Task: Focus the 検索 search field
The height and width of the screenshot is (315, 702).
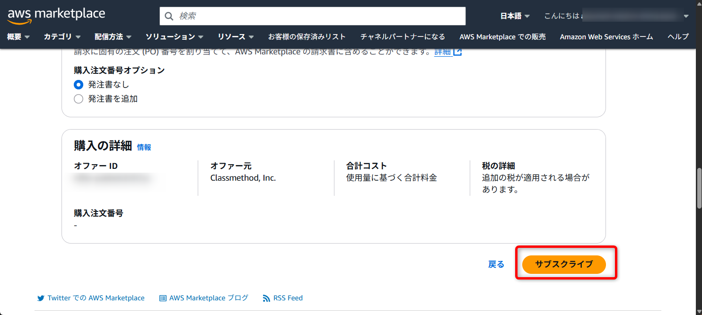Action: tap(313, 16)
